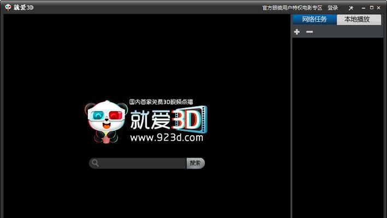Click the pin icon in the title bar

pyautogui.click(x=351, y=8)
